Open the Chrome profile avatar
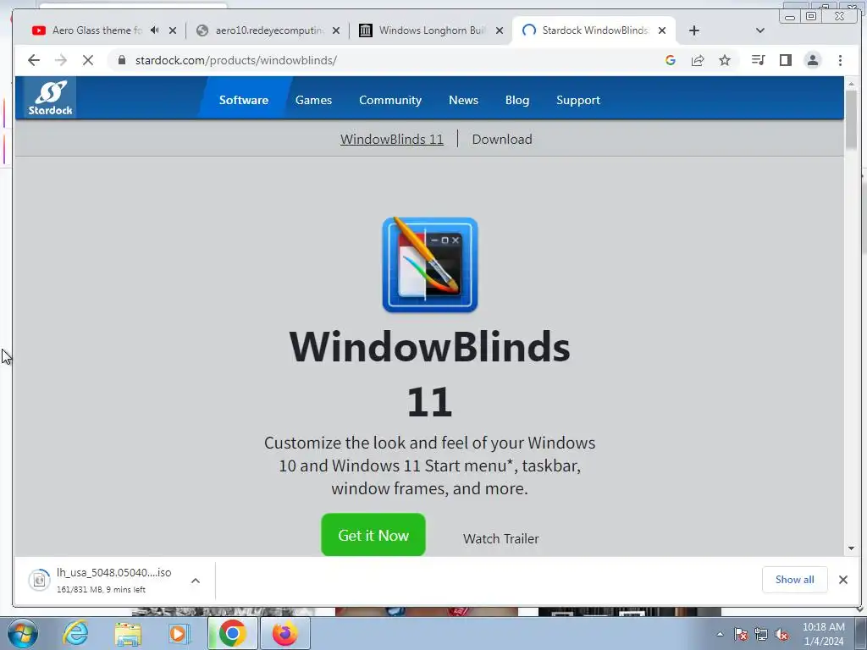This screenshot has height=650, width=867. pos(812,60)
